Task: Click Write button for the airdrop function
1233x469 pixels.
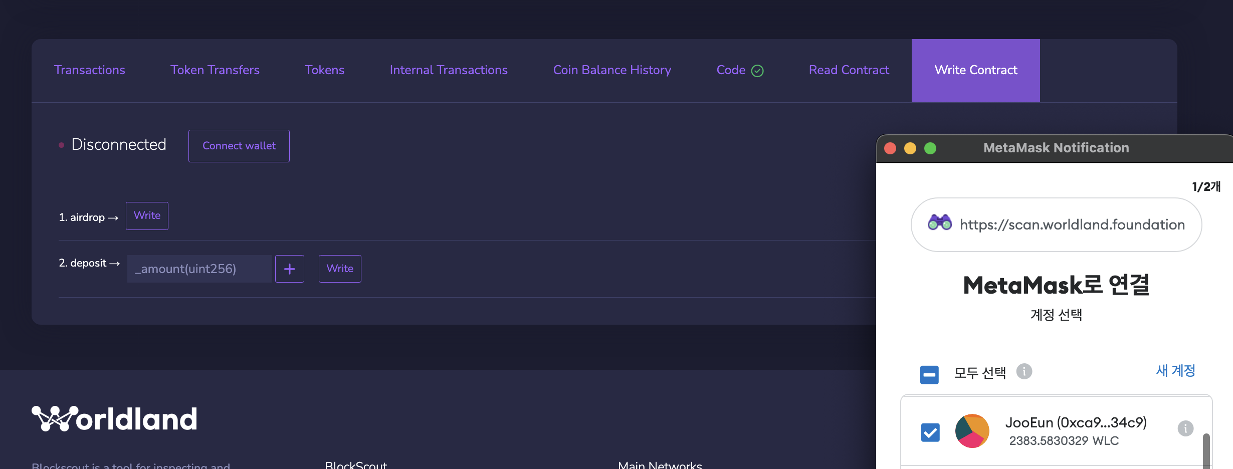Action: coord(147,216)
